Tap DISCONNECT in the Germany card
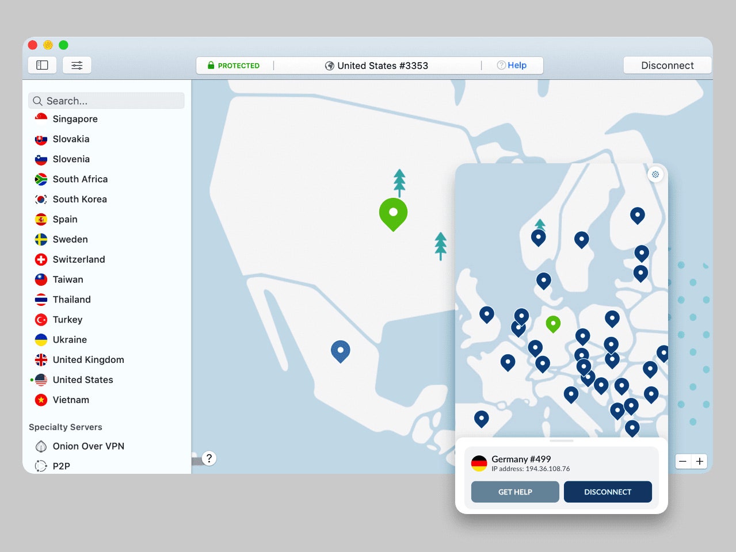 click(x=608, y=492)
